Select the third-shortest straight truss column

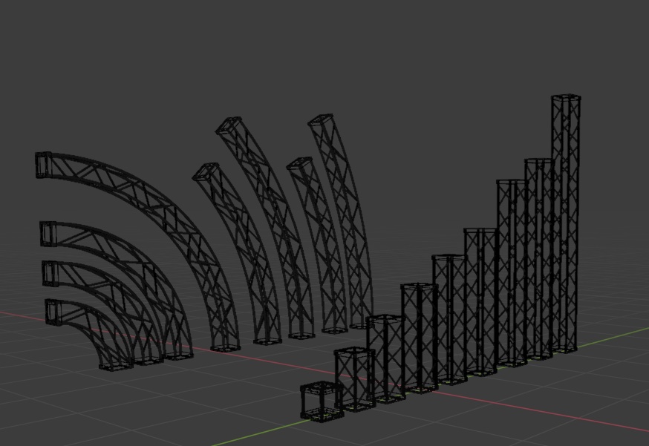click(x=386, y=359)
